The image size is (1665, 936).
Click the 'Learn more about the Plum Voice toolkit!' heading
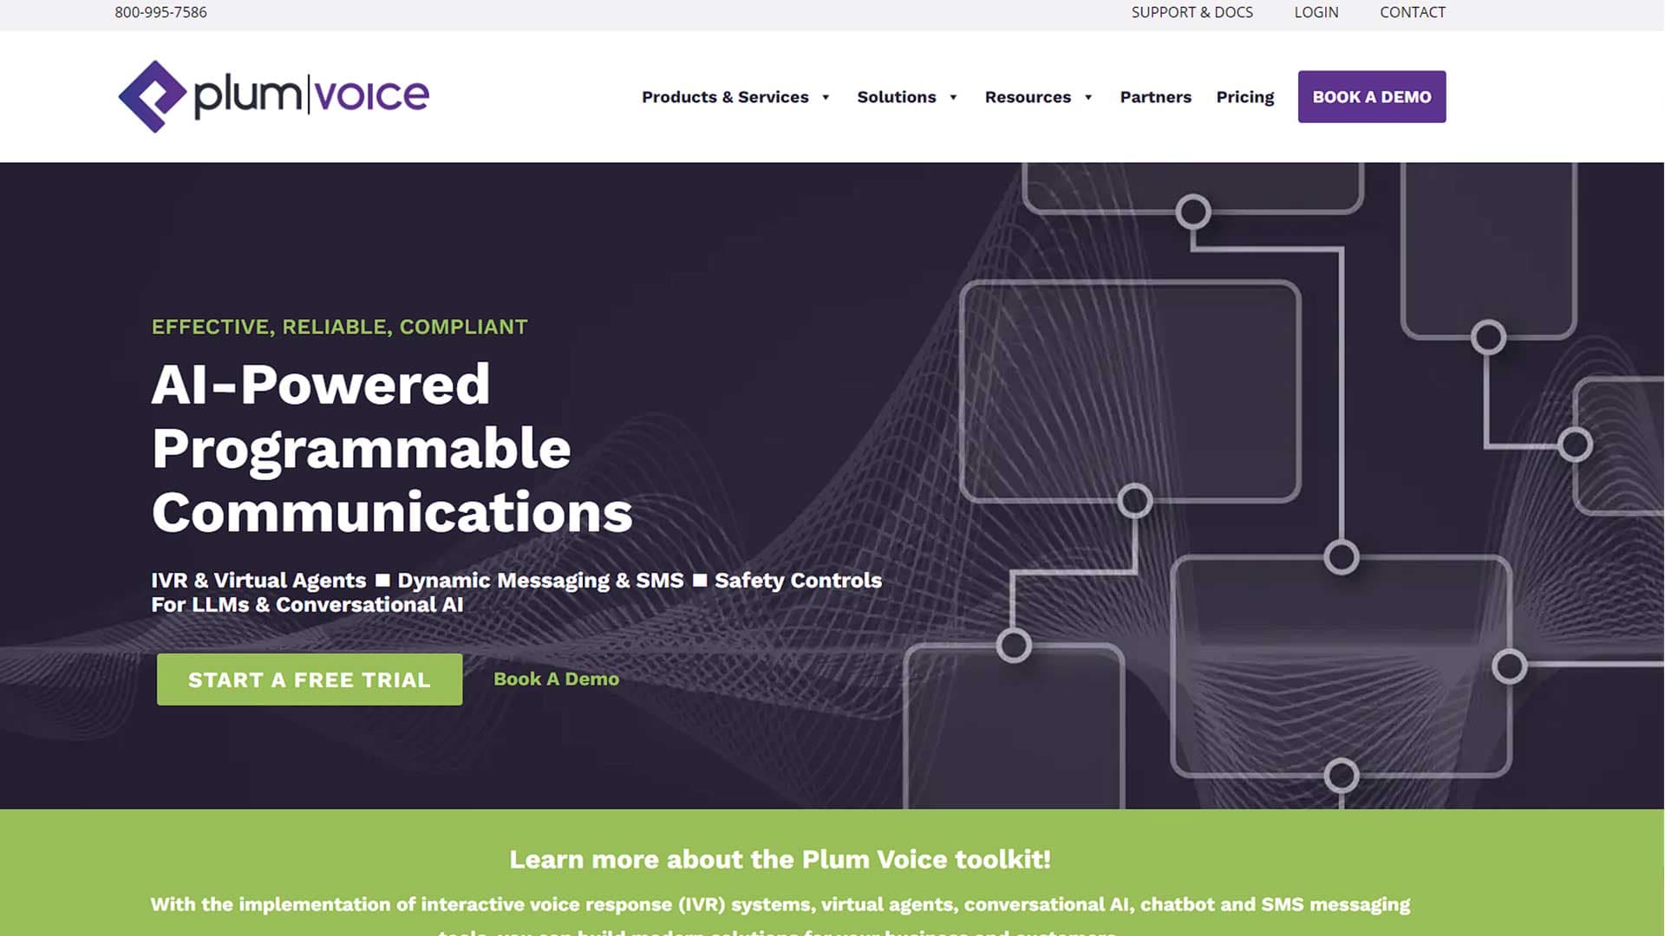tap(780, 859)
